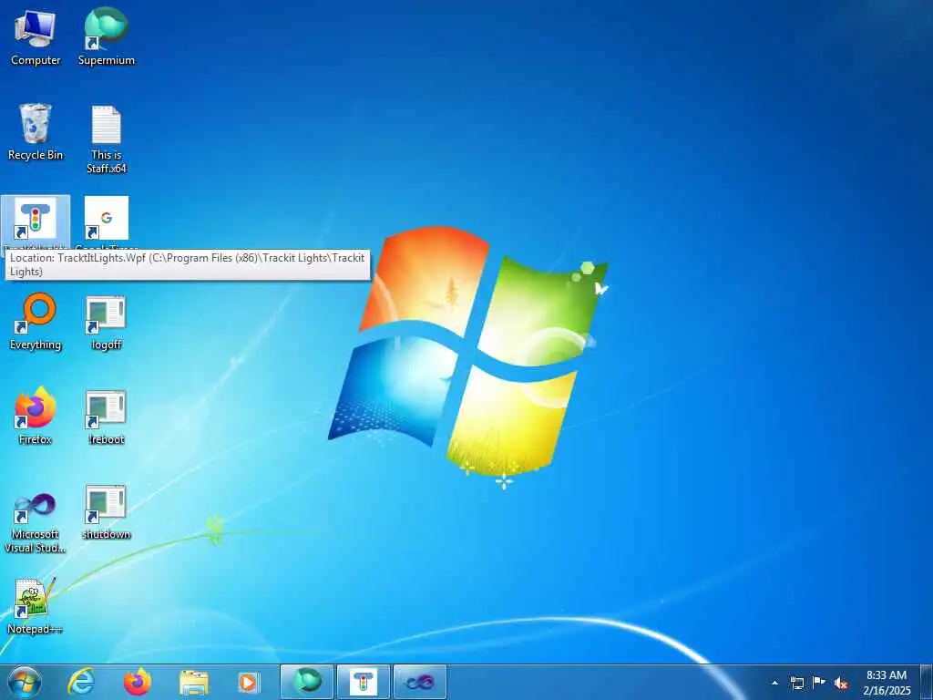933x700 pixels.
Task: Open Windows Explorer from the taskbar
Action: click(194, 683)
